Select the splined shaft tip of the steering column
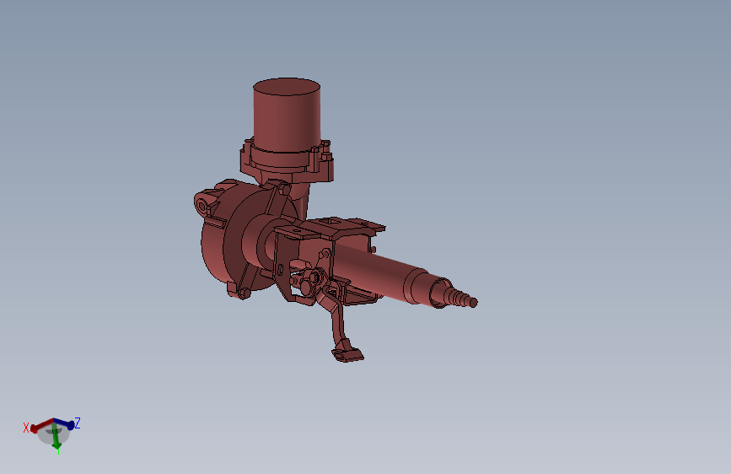This screenshot has height=474, width=731. coord(460,297)
